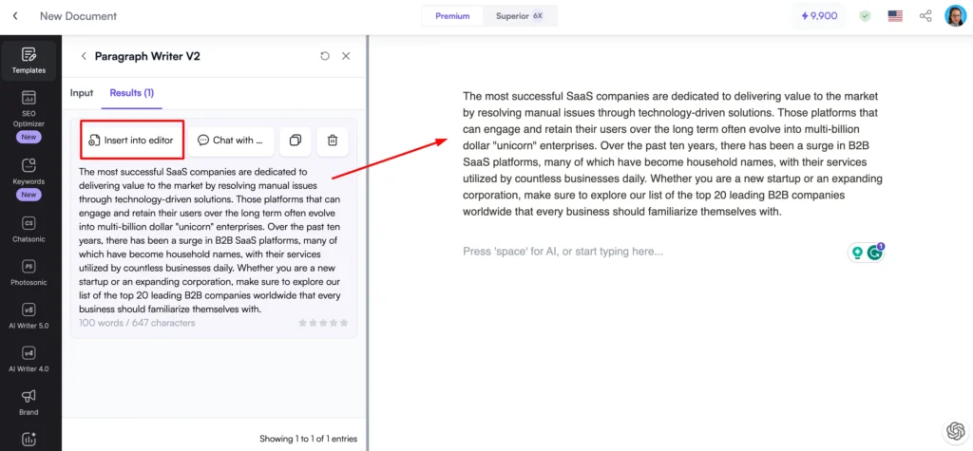Open the Templates sidebar section

coord(29,60)
